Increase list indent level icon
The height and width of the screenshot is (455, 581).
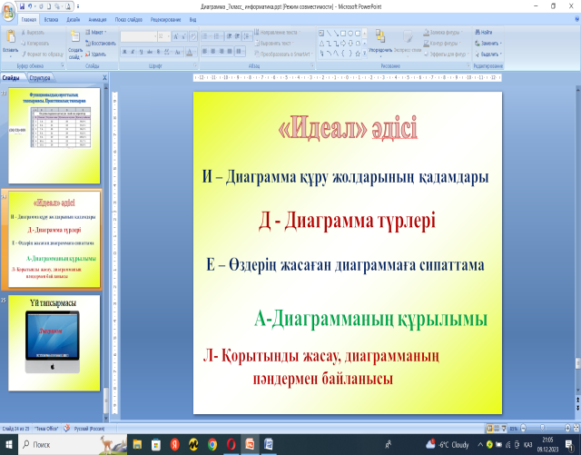coord(237,36)
